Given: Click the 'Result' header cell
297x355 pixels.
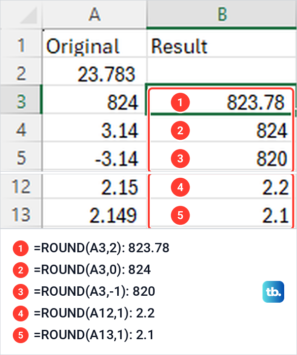Looking at the screenshot, I should (222, 43).
